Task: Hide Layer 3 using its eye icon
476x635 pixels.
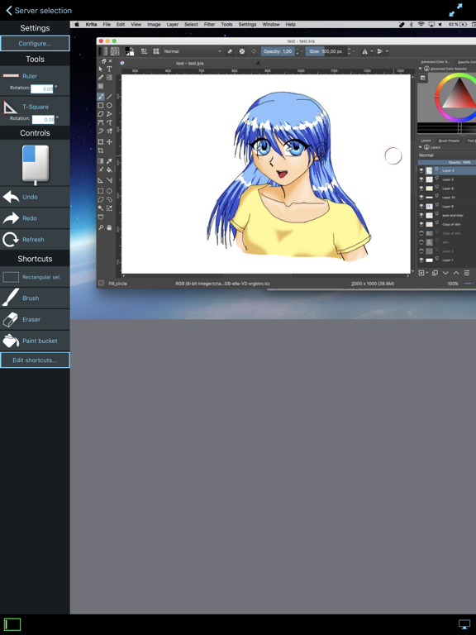Action: tap(421, 179)
